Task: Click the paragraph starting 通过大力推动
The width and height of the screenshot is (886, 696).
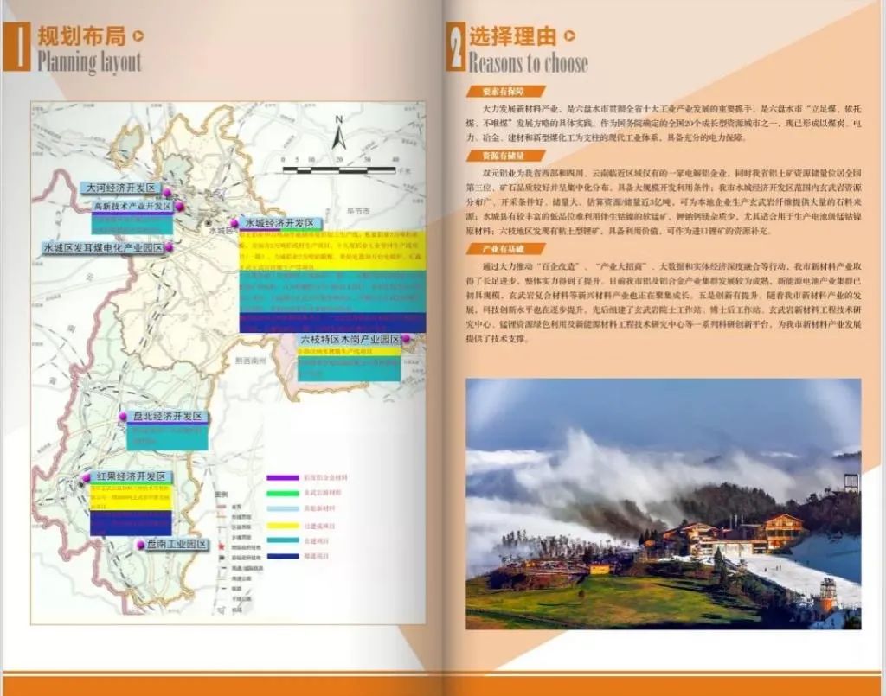Action: pos(664,302)
